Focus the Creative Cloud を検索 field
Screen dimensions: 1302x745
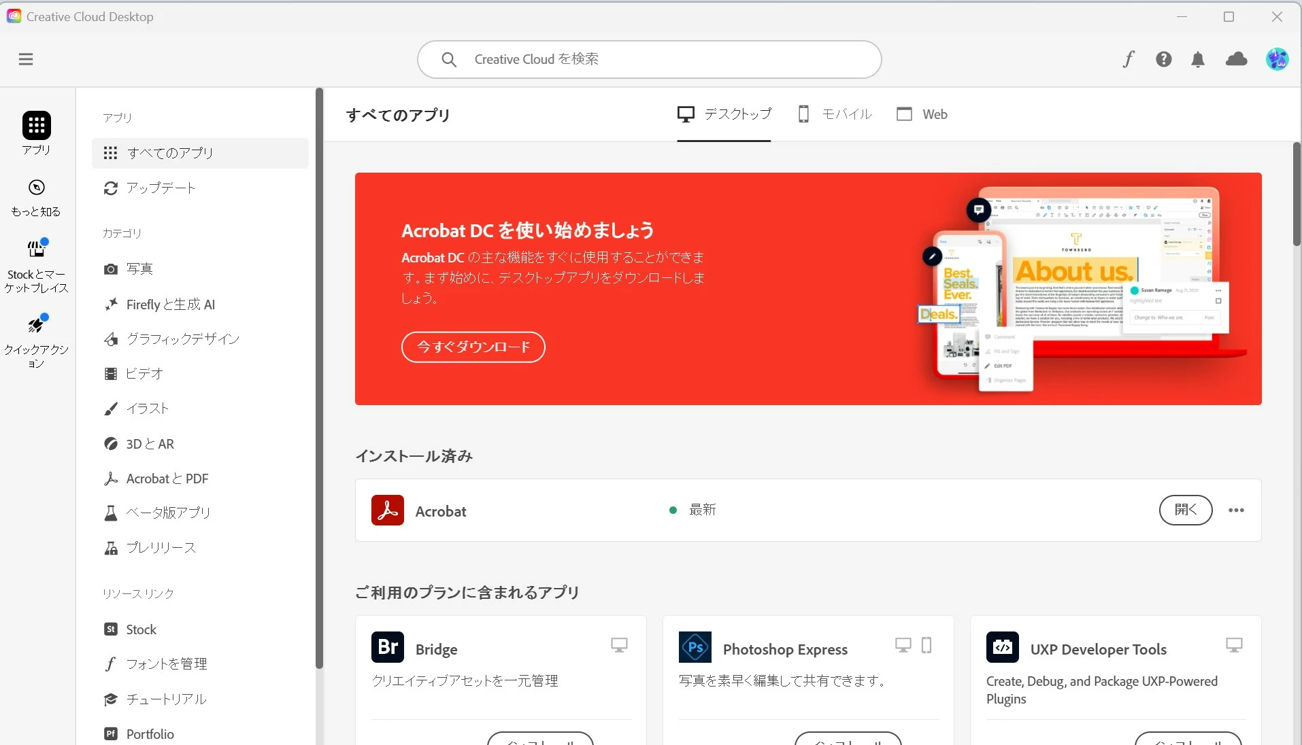point(649,59)
